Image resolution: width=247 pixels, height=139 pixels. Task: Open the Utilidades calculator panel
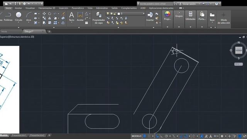190,16
